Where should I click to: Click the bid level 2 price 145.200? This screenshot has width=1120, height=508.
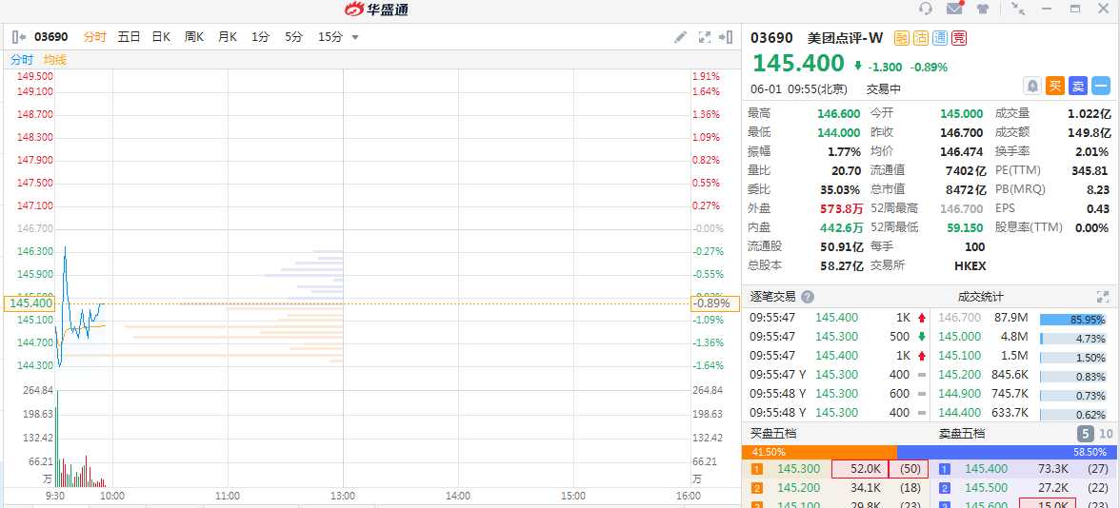[x=798, y=488]
